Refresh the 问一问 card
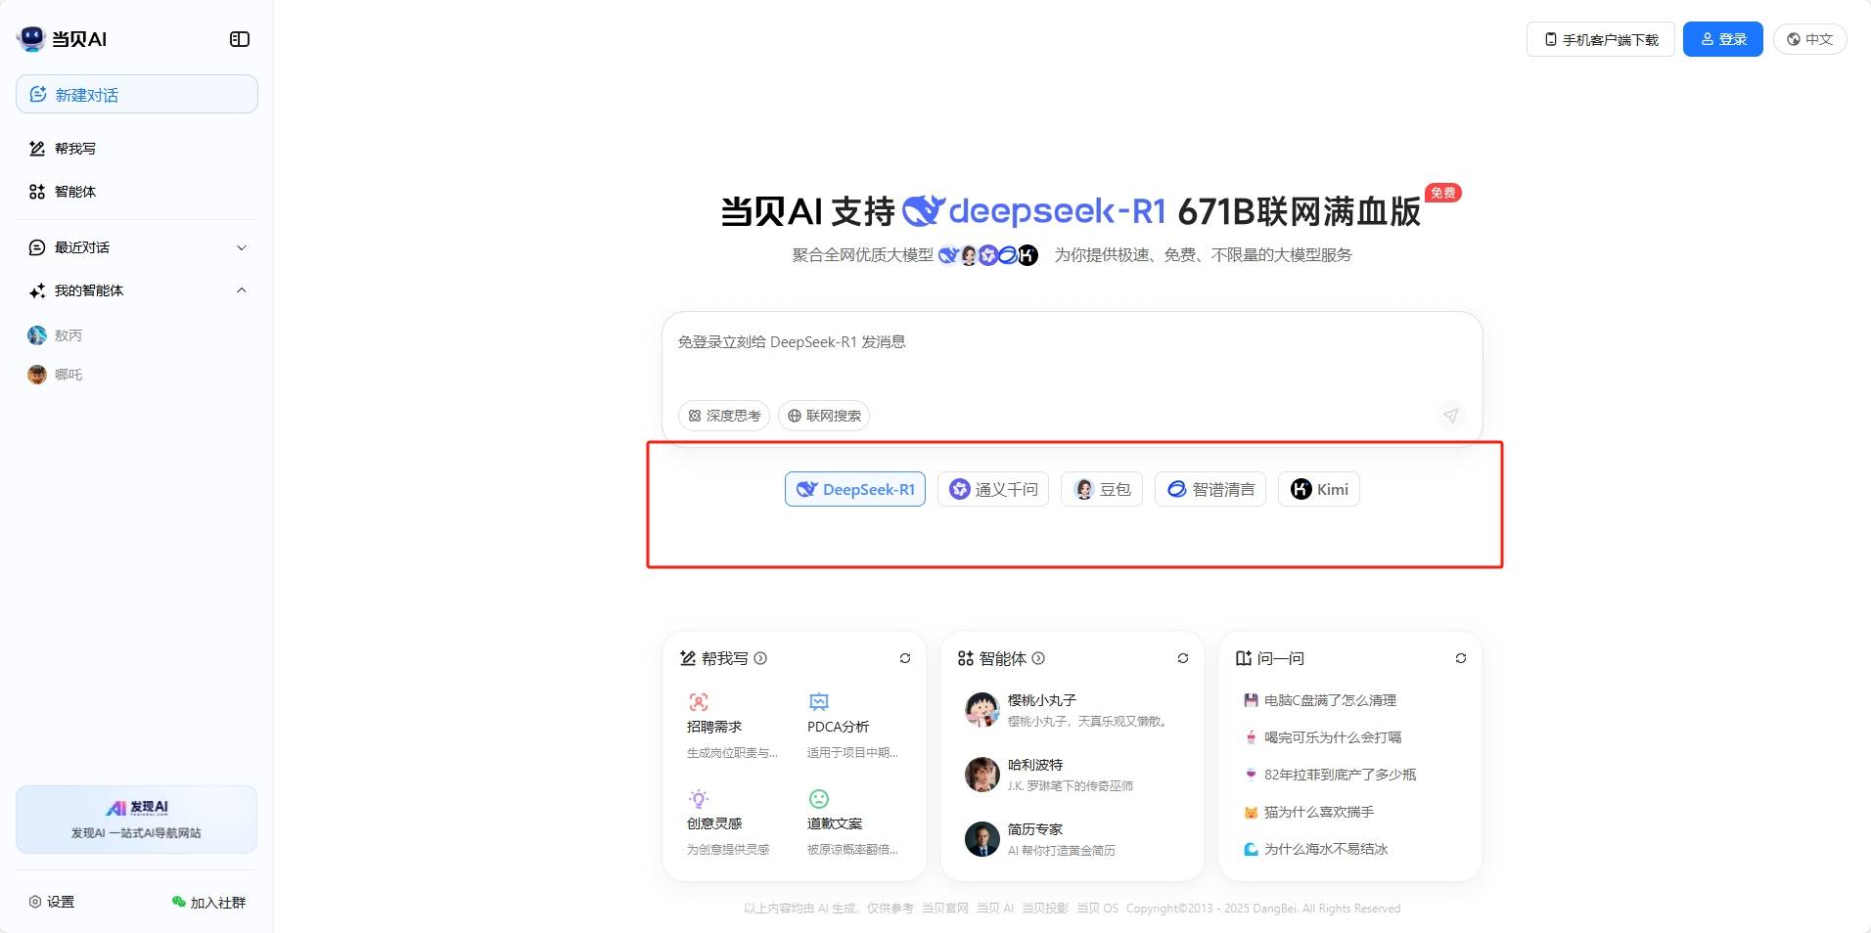1871x933 pixels. 1461,658
